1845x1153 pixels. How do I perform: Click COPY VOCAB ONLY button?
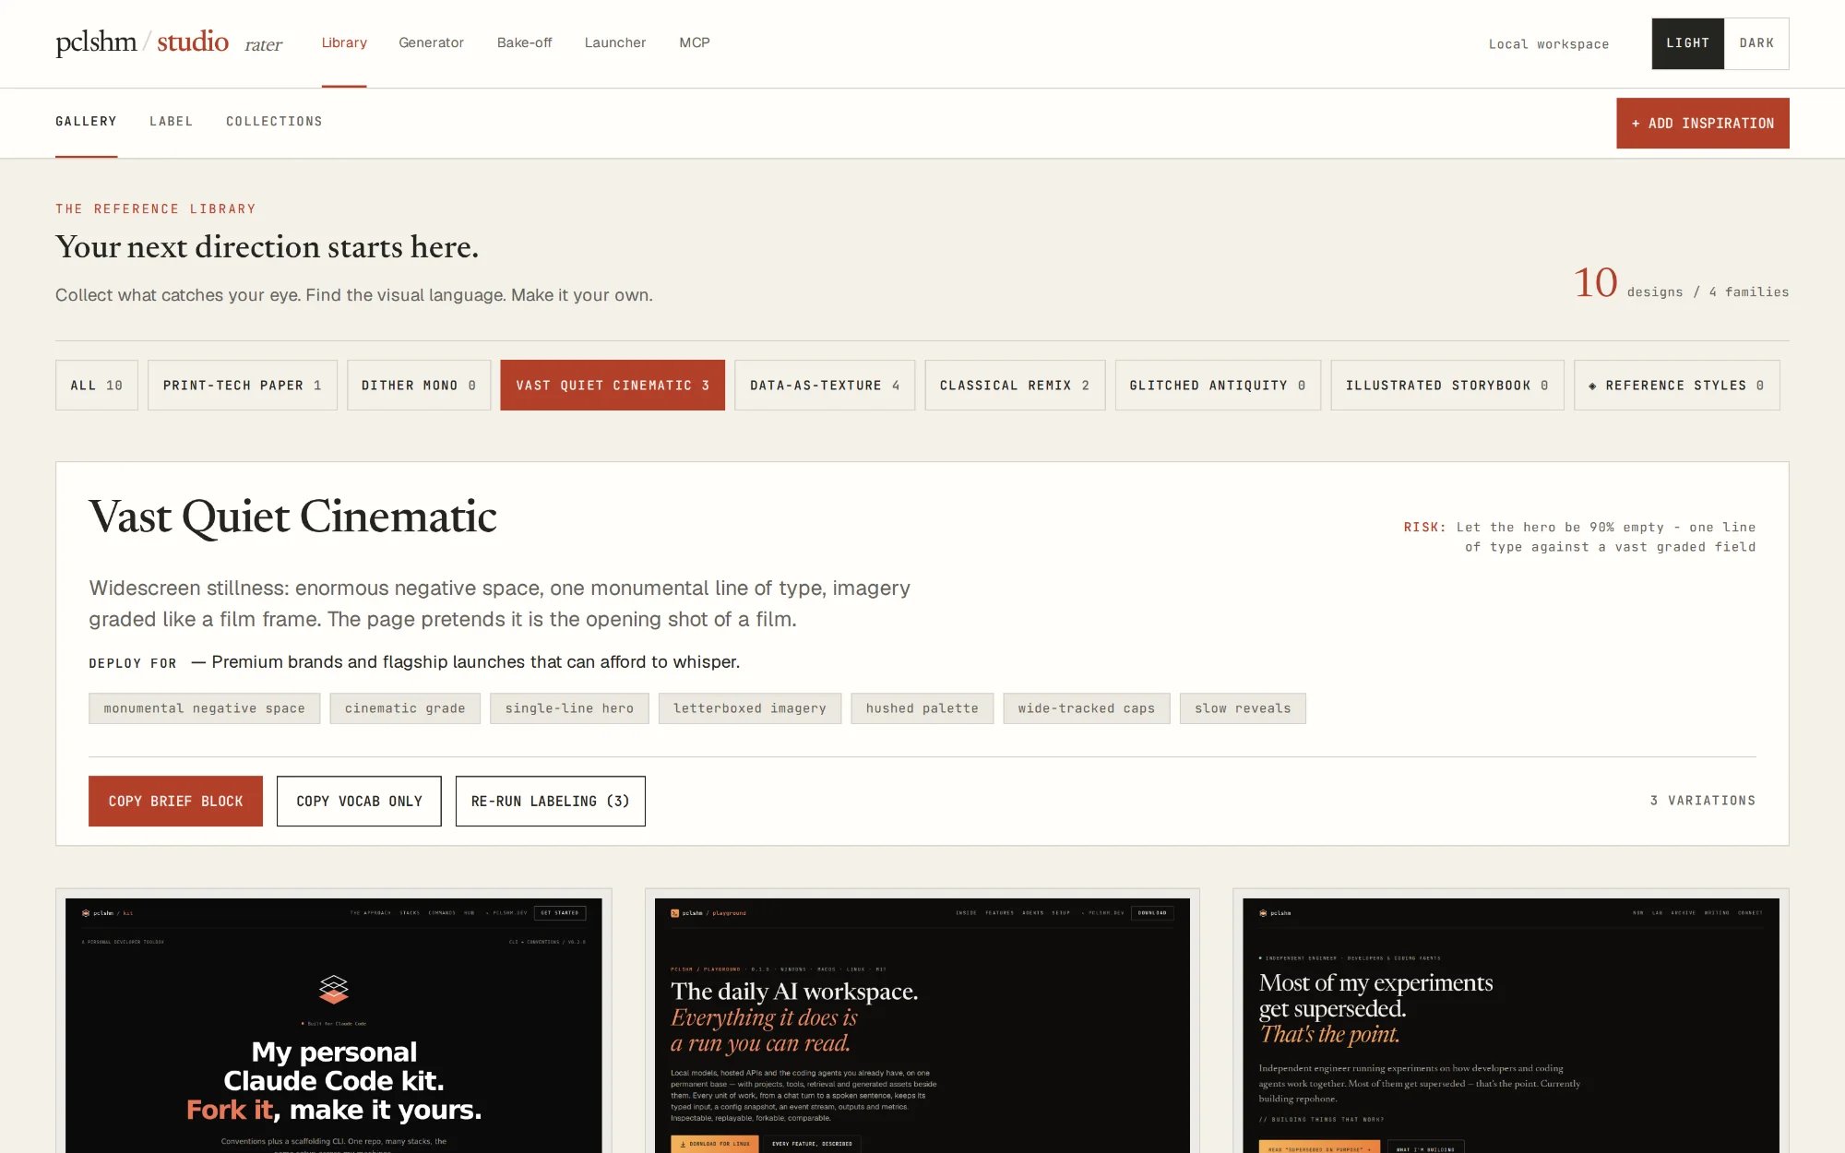(359, 801)
